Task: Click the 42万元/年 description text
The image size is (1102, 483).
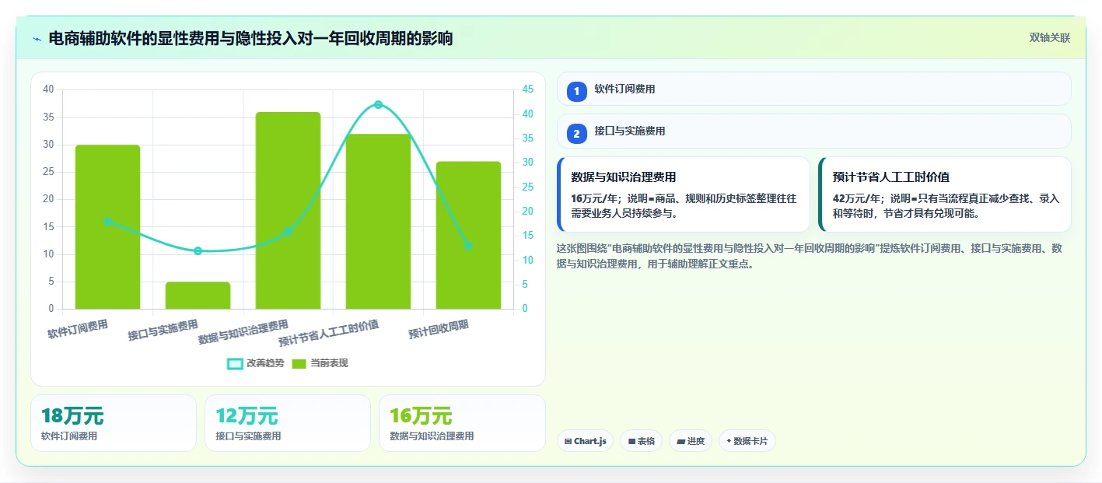Action: pyautogui.click(x=945, y=205)
